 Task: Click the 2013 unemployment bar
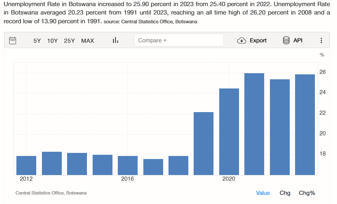pos(52,163)
